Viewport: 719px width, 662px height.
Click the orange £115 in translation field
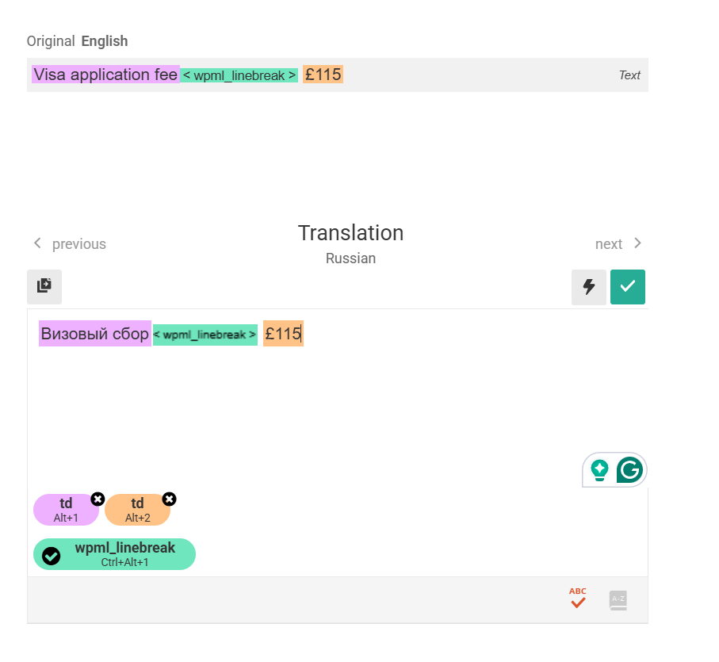(x=283, y=333)
